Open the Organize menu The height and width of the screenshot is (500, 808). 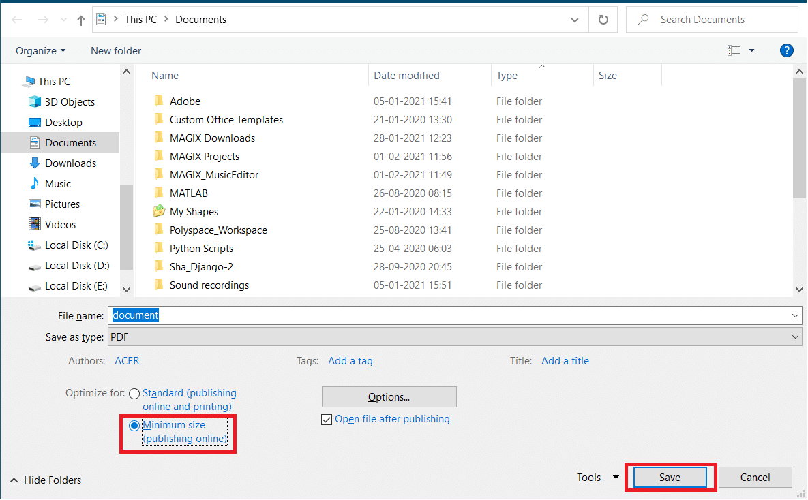41,51
